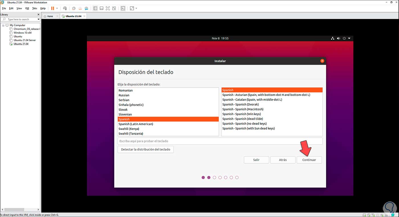
Task: Switch to the Home tab
Action: (50, 16)
